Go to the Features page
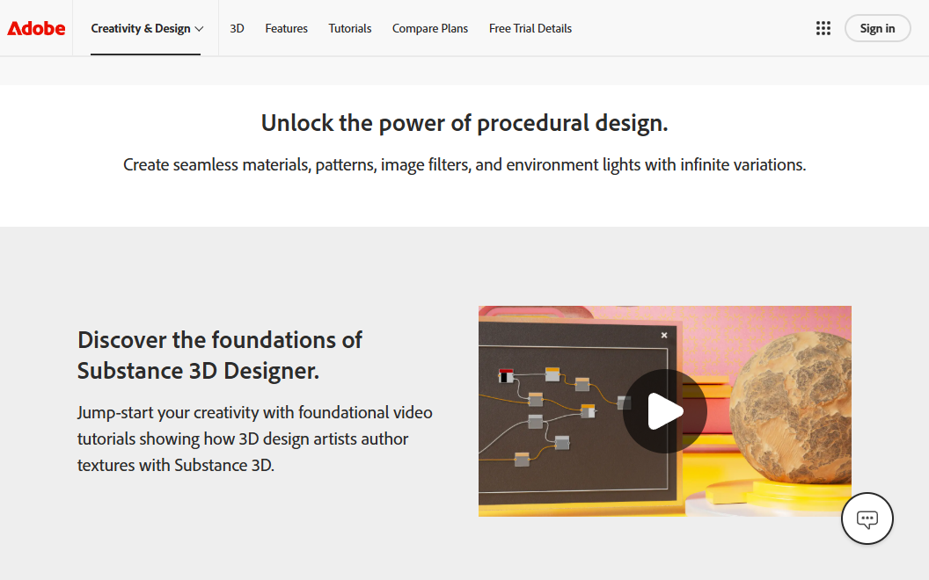The width and height of the screenshot is (929, 580). 286,28
